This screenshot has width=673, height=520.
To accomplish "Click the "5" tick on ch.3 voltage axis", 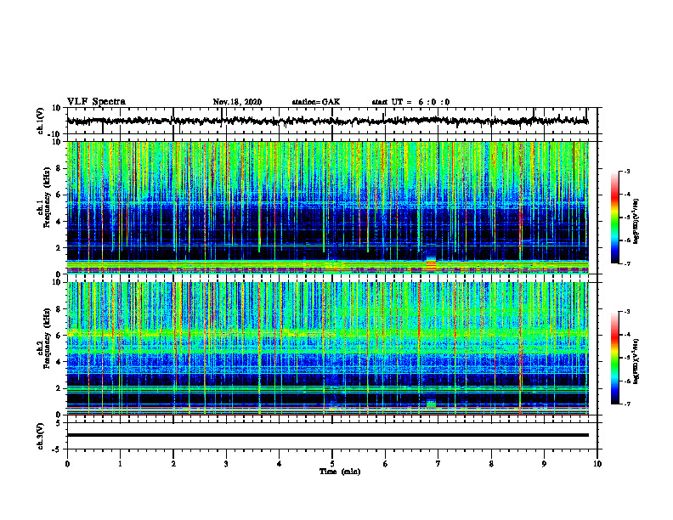I will 59,423.
